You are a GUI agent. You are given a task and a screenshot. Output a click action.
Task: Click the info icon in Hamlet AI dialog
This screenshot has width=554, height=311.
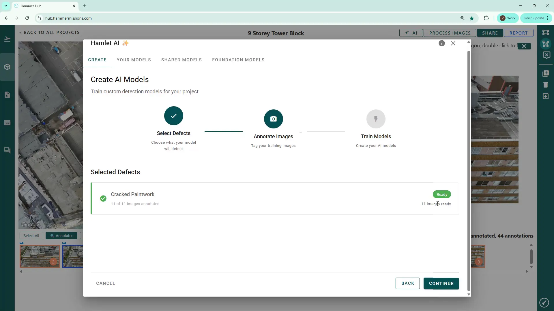[x=441, y=43]
